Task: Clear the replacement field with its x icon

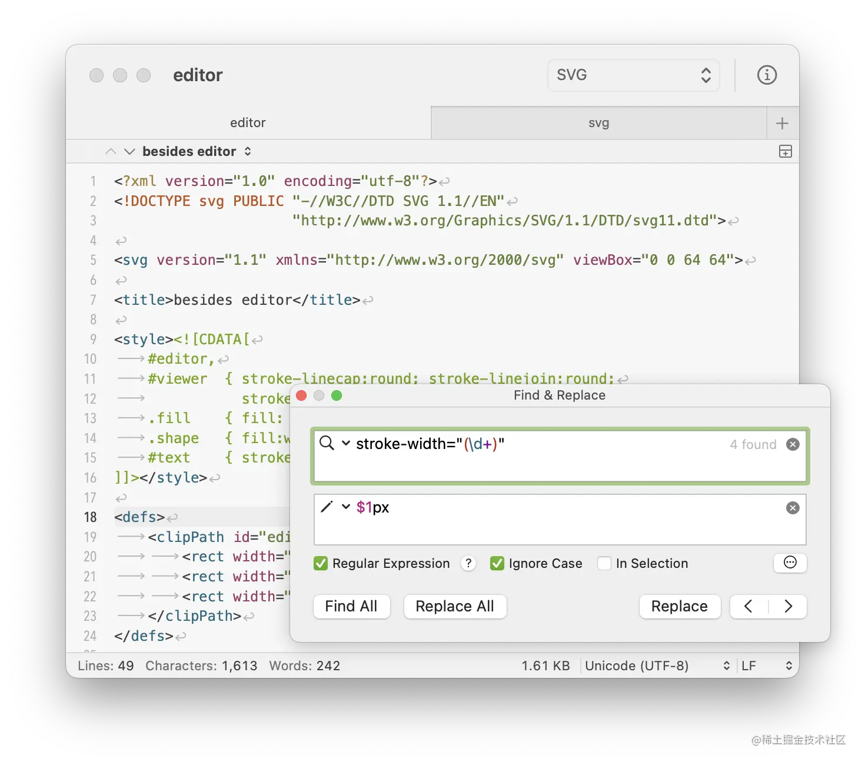Action: (x=793, y=507)
